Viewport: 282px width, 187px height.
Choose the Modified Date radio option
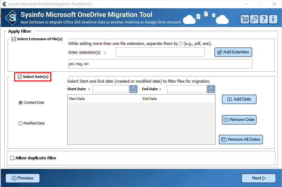click(x=21, y=124)
